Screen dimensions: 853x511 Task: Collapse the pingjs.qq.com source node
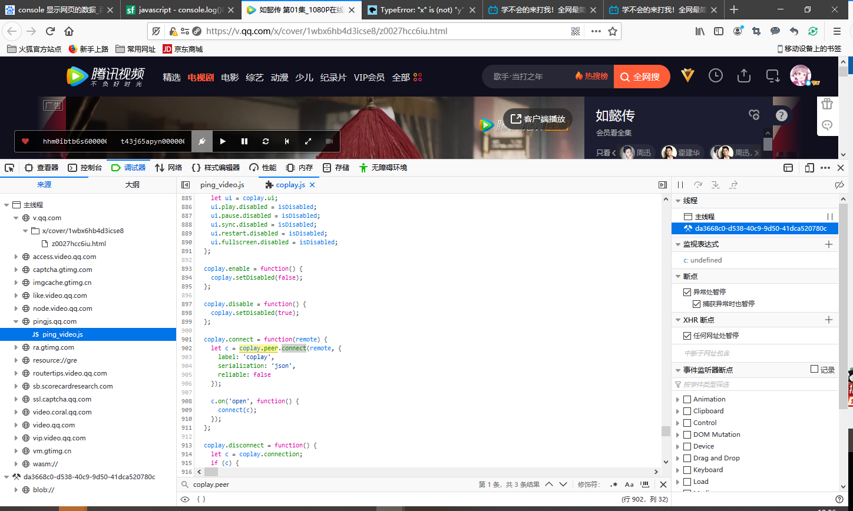click(x=16, y=321)
